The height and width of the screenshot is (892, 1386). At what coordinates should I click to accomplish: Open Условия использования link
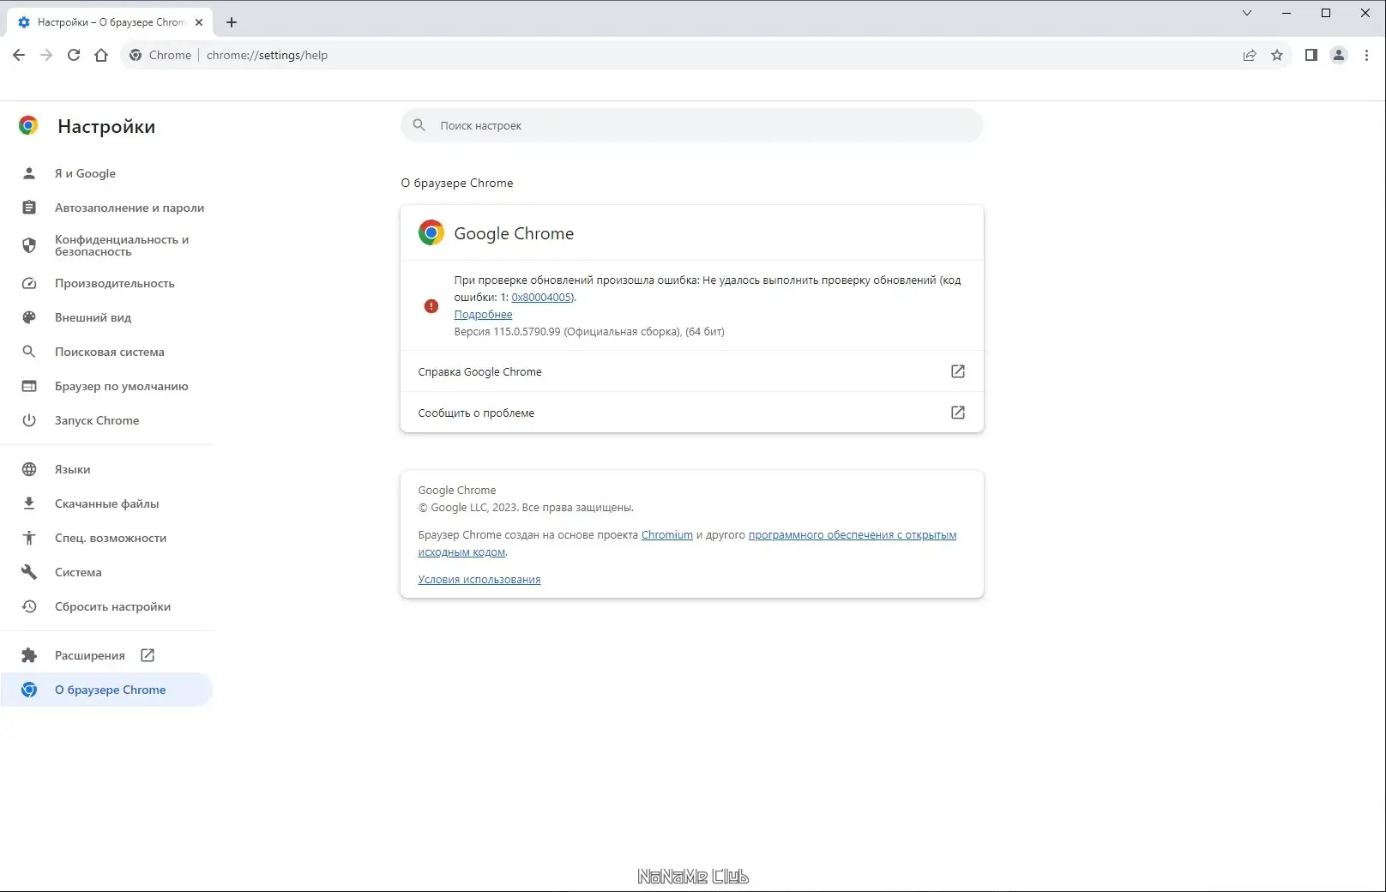(x=479, y=580)
